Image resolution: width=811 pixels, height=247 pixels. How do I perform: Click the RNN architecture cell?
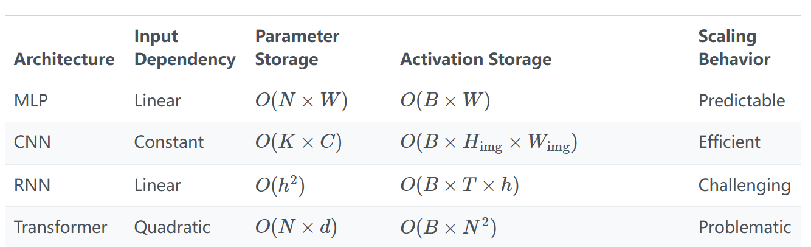point(32,185)
